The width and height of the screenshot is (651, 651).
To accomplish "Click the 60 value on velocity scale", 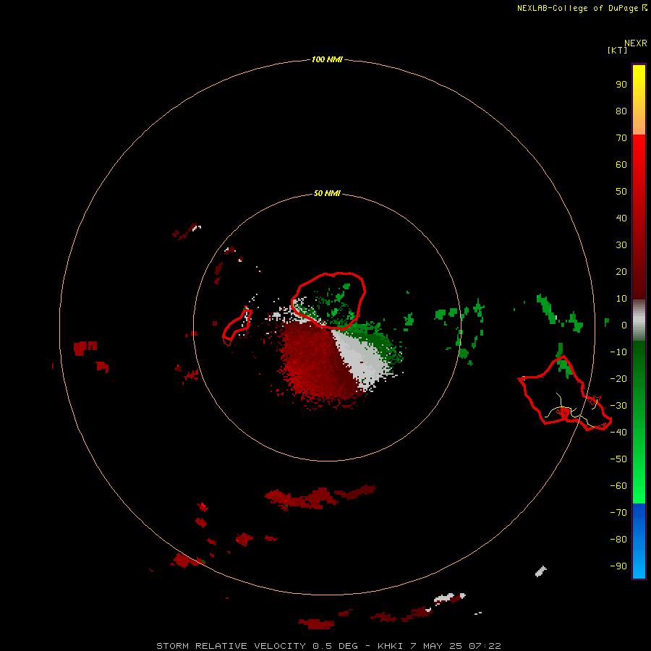I will pos(621,165).
